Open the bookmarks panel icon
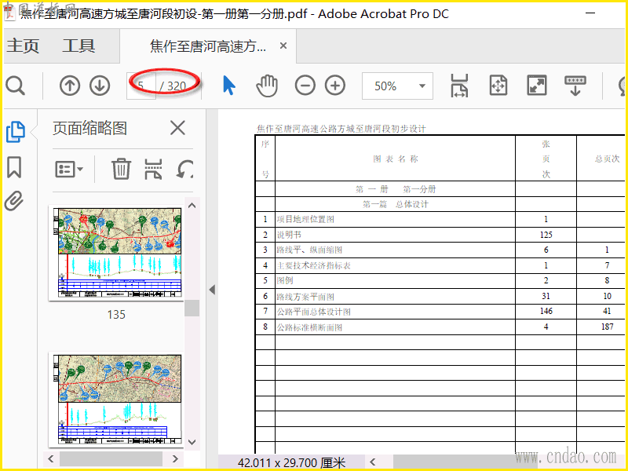Viewport: 628px width, 471px height. coord(14,167)
